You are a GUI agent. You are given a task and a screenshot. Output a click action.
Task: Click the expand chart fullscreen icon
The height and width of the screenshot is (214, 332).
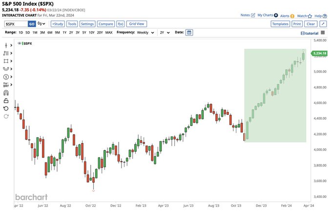point(323,23)
